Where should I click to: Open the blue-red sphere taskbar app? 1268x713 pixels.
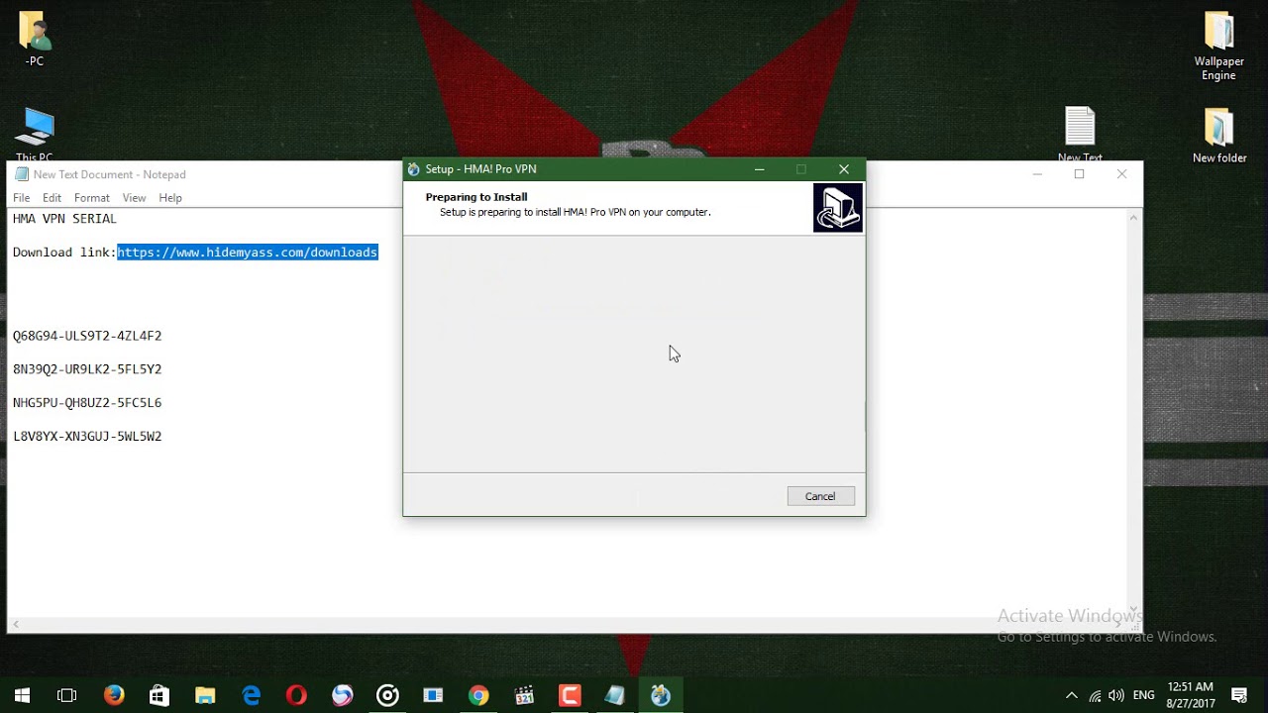342,696
